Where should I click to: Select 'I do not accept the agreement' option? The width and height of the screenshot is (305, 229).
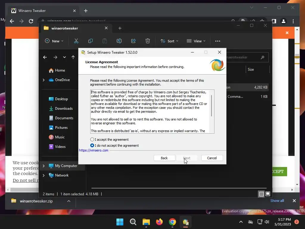point(92,146)
